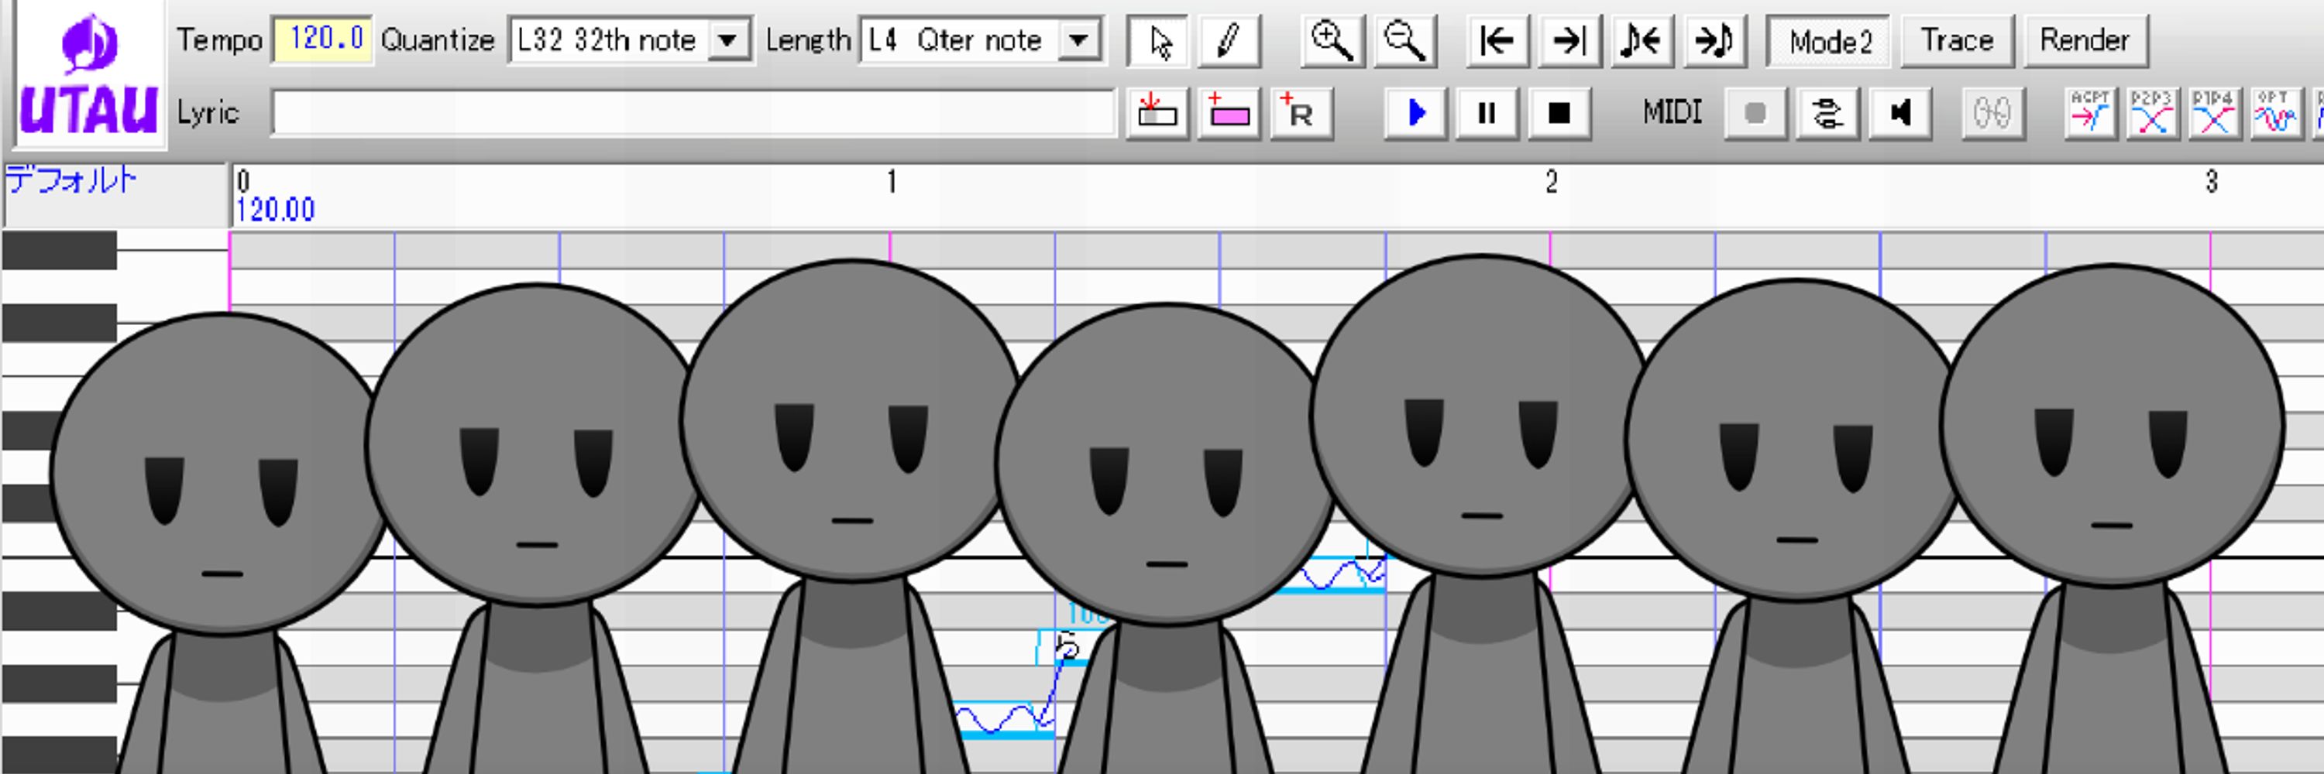Image resolution: width=2324 pixels, height=774 pixels.
Task: Apply the P2P3 crossfade preset
Action: coord(2153,114)
